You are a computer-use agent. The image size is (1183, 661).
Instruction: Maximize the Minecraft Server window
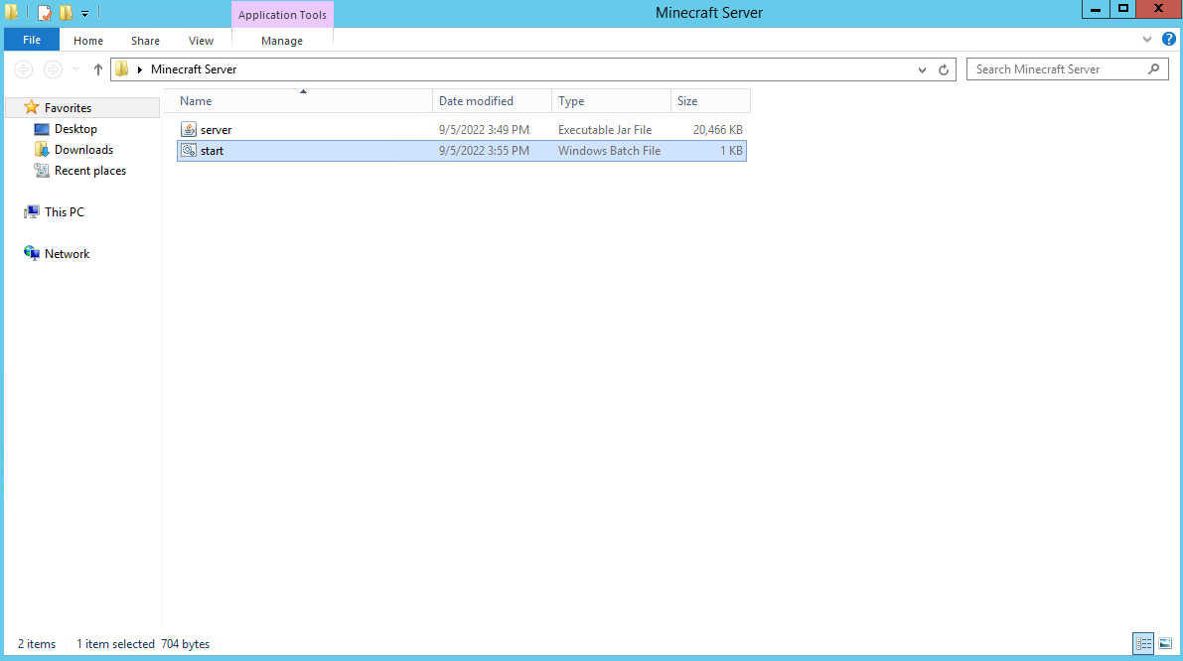1122,9
